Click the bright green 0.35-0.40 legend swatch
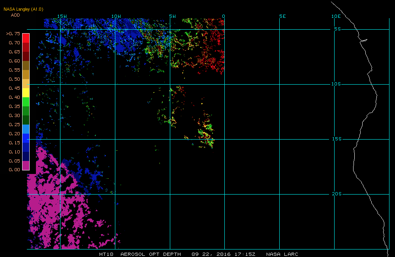Screen dimensions: 395x257 (x=26, y=102)
